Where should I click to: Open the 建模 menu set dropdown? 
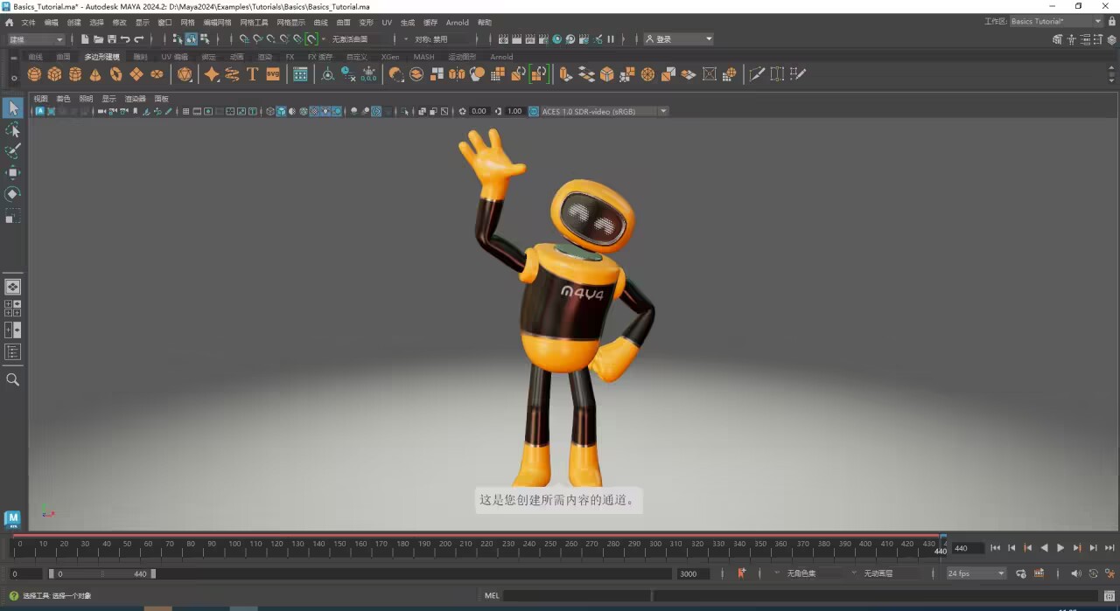(36, 39)
